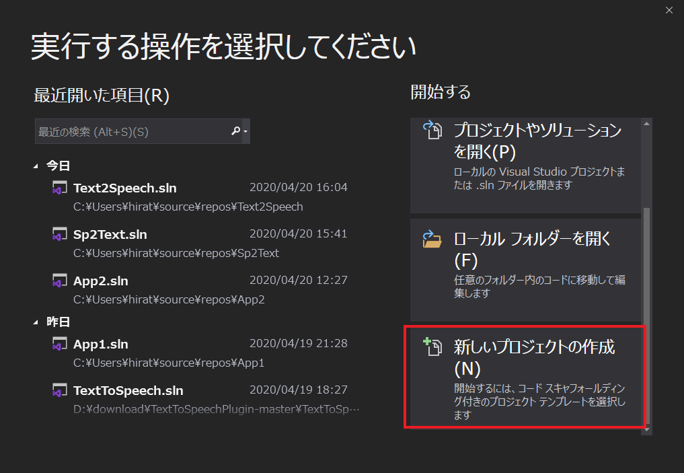This screenshot has width=684, height=473.
Task: Click the create new project icon
Action: (432, 347)
